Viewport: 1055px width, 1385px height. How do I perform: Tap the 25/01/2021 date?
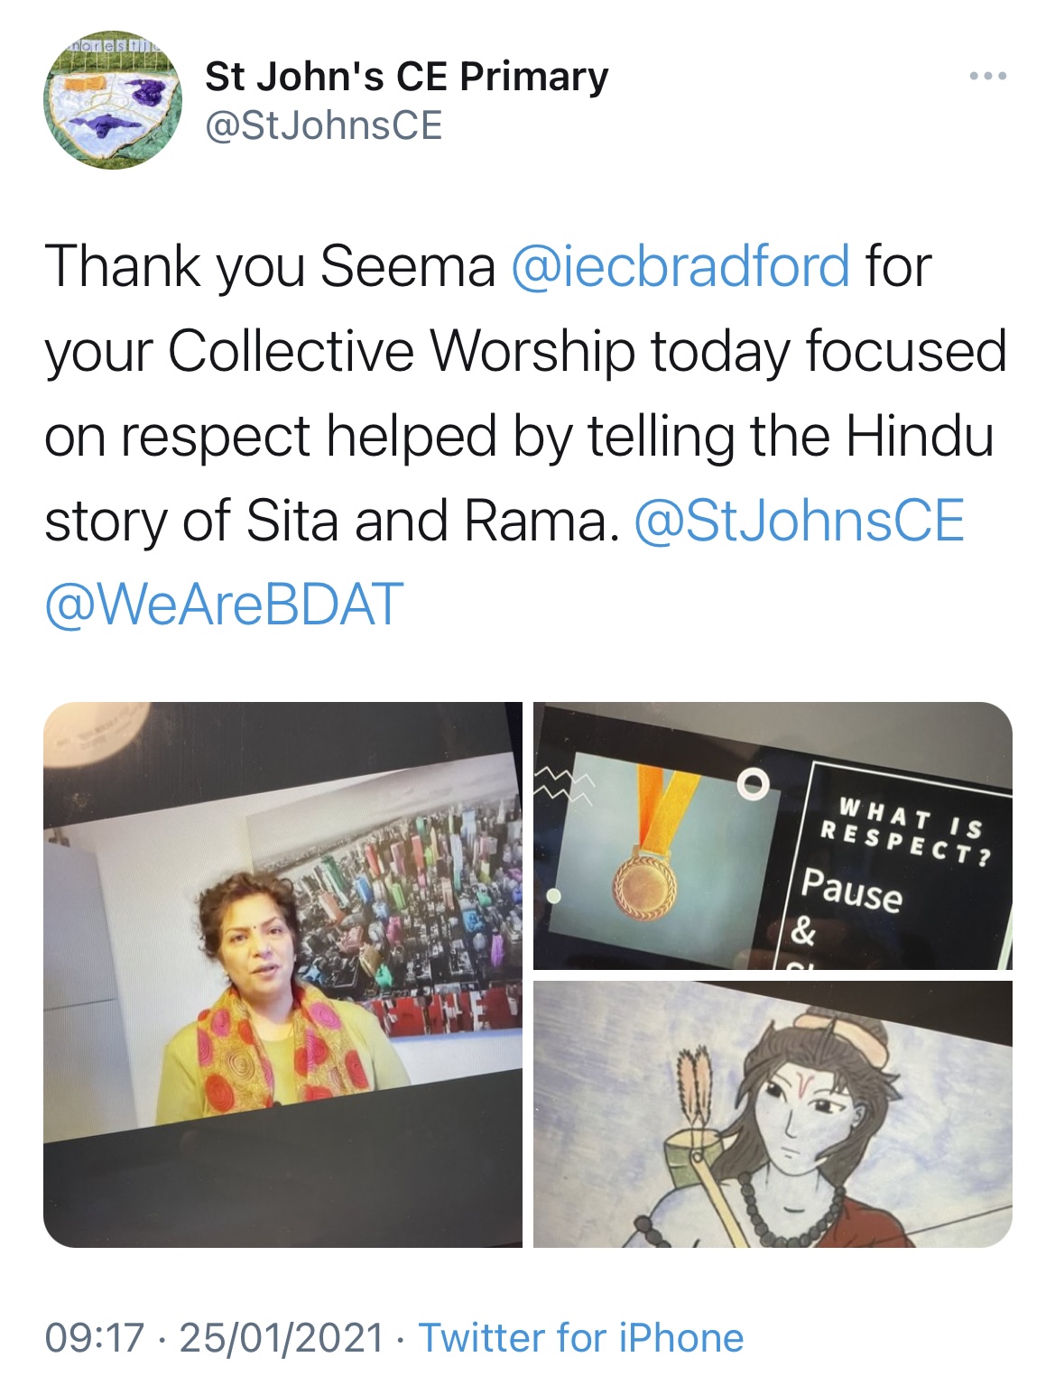click(x=282, y=1337)
